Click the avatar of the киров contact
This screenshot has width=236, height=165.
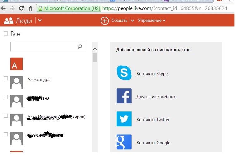[x=17, y=120]
